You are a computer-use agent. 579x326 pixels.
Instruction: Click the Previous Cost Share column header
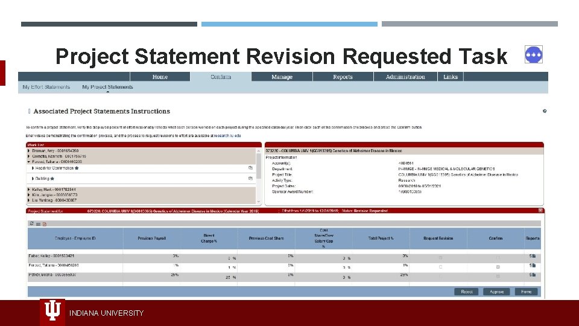click(x=266, y=238)
